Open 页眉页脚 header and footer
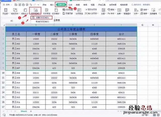 (68, 13)
